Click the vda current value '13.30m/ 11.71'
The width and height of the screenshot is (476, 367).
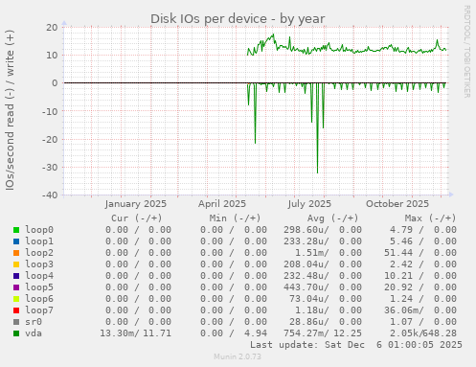click(135, 333)
